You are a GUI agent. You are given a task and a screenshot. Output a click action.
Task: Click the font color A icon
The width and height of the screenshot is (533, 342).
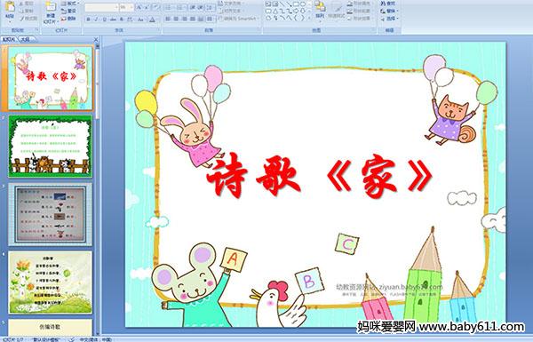pyautogui.click(x=152, y=20)
